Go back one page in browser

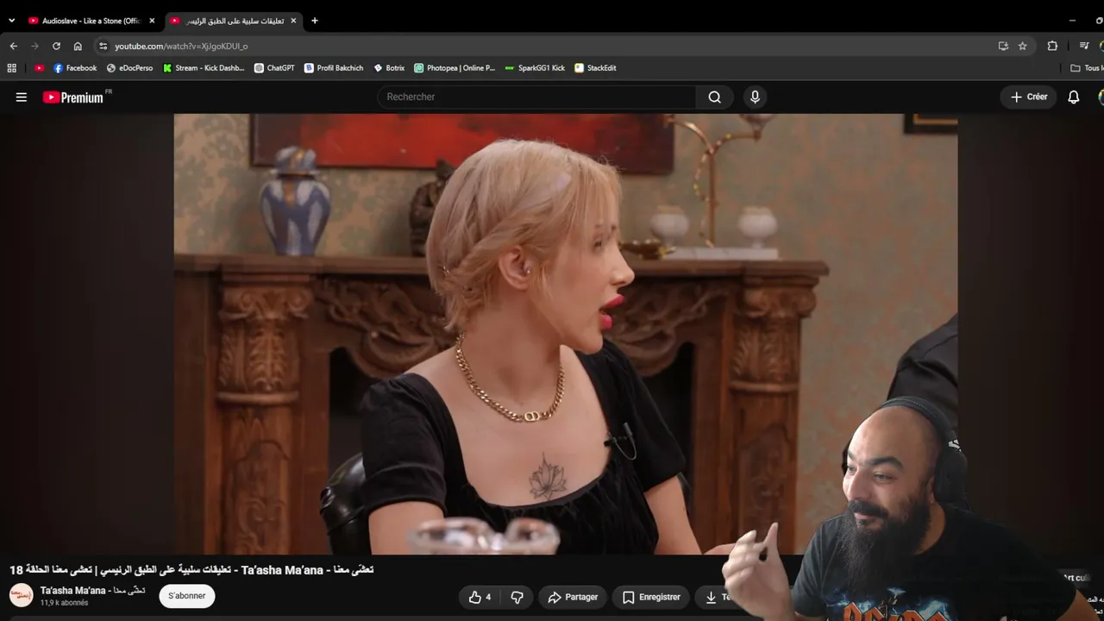click(13, 46)
